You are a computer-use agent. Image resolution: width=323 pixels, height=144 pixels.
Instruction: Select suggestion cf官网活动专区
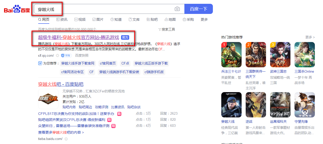click(x=72, y=72)
